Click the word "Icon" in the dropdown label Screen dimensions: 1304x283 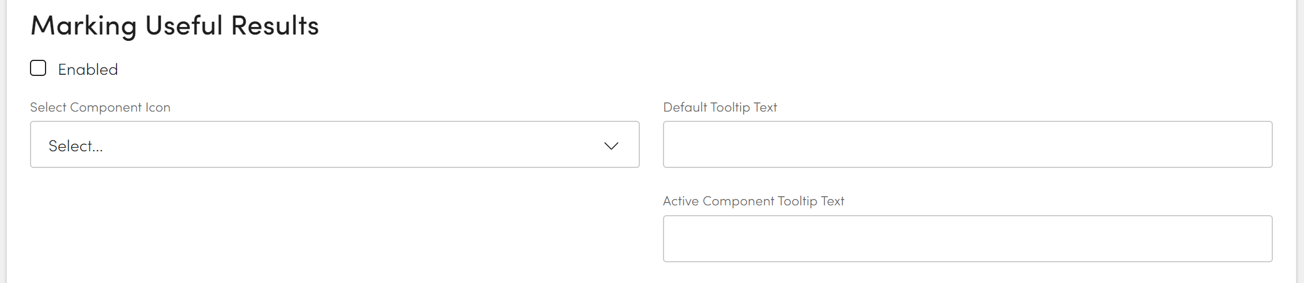[x=157, y=108]
